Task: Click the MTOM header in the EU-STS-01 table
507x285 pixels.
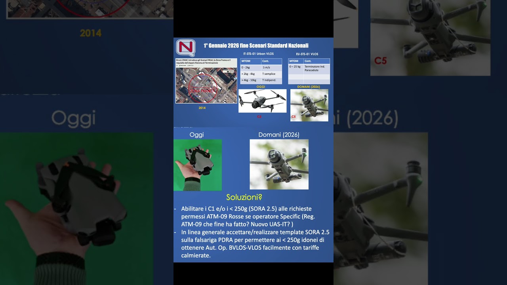Action: [296, 61]
